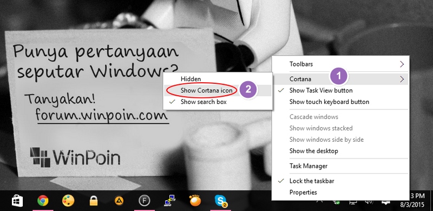Open the network computers icon in the taskbar
Screen dimensions: 433x211
[169, 201]
